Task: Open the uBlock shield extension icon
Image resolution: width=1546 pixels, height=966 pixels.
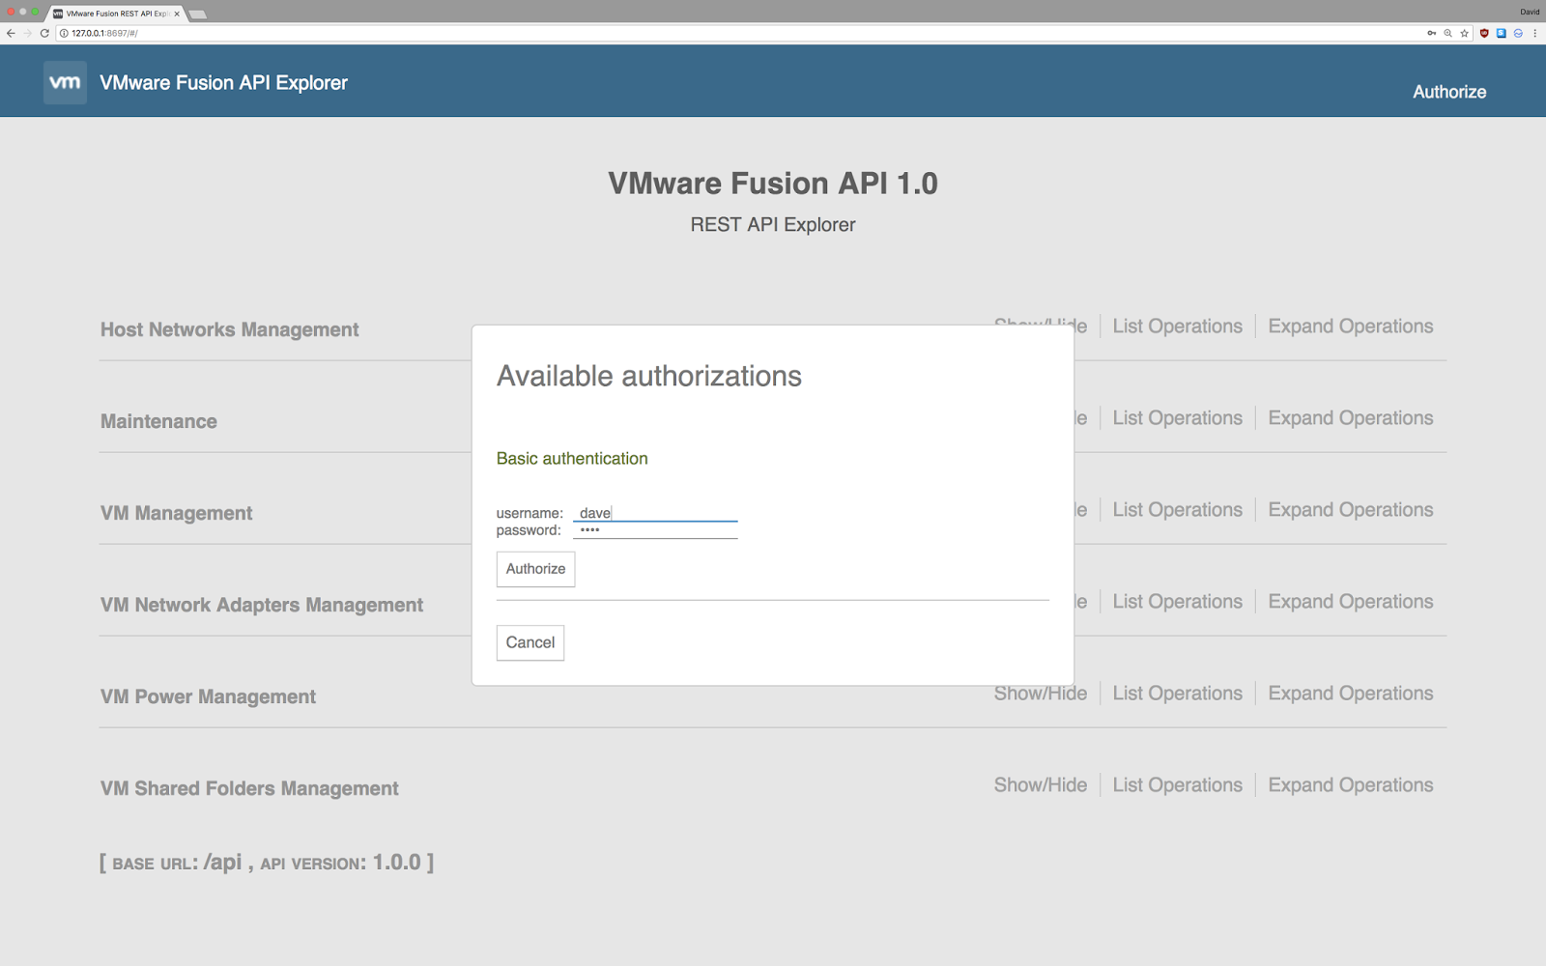Action: click(1484, 33)
